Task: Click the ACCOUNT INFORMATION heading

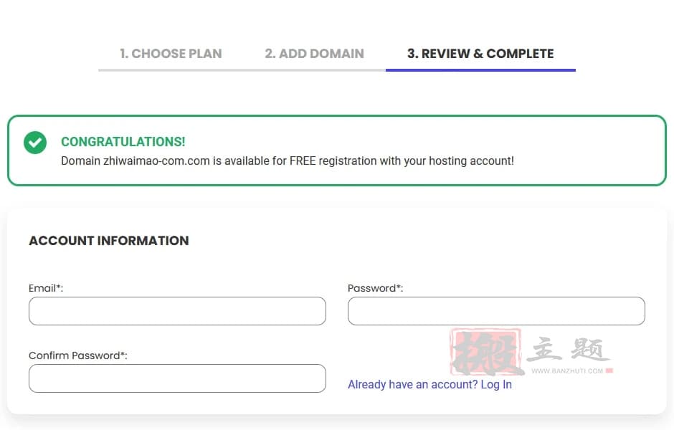Action: pyautogui.click(x=109, y=241)
